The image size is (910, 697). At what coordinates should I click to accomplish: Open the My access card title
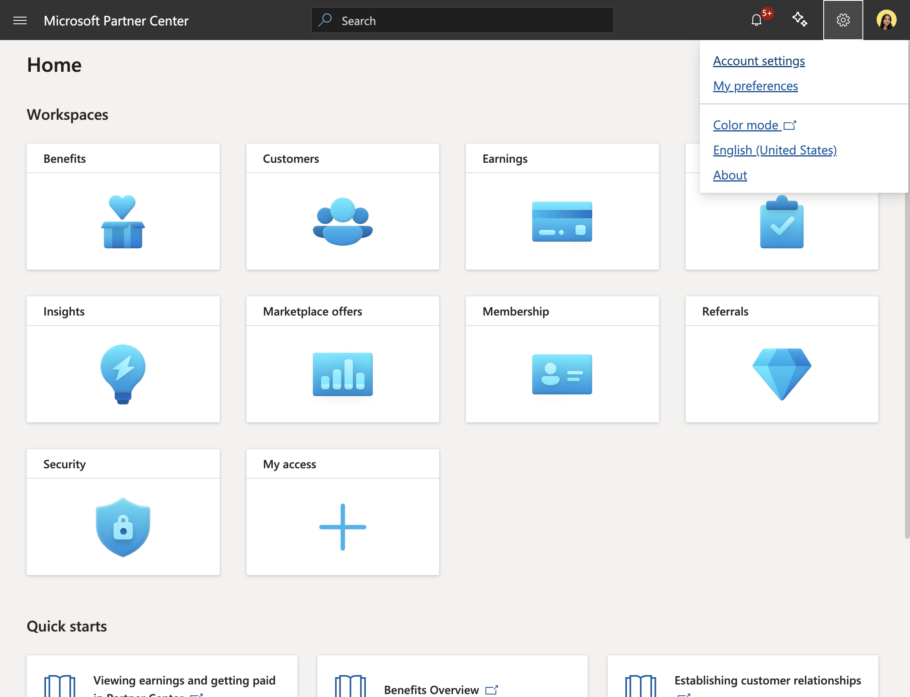pos(289,464)
